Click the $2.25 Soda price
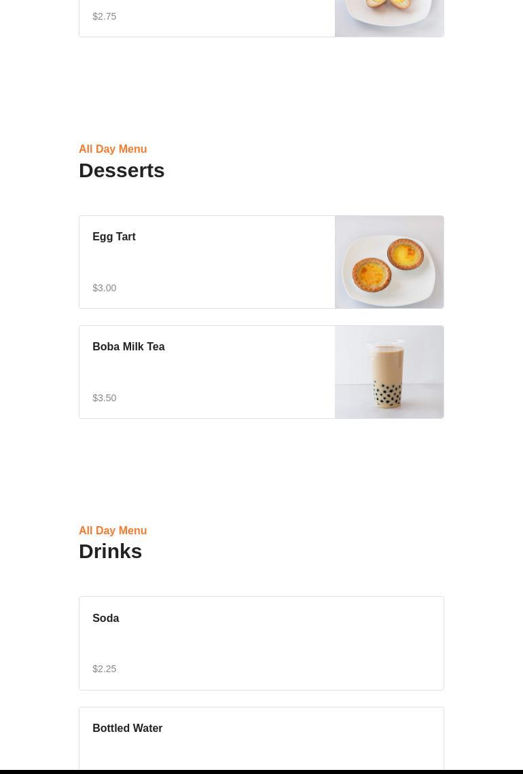 point(105,669)
